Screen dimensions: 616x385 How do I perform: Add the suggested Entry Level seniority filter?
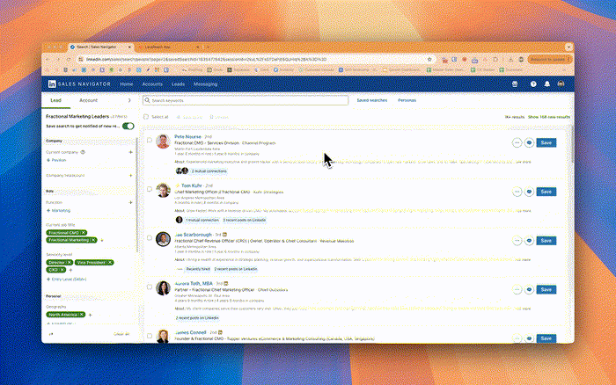66,280
